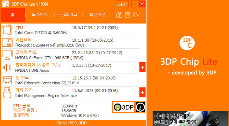Click the air conditioner advertisement banner

(x=191, y=118)
